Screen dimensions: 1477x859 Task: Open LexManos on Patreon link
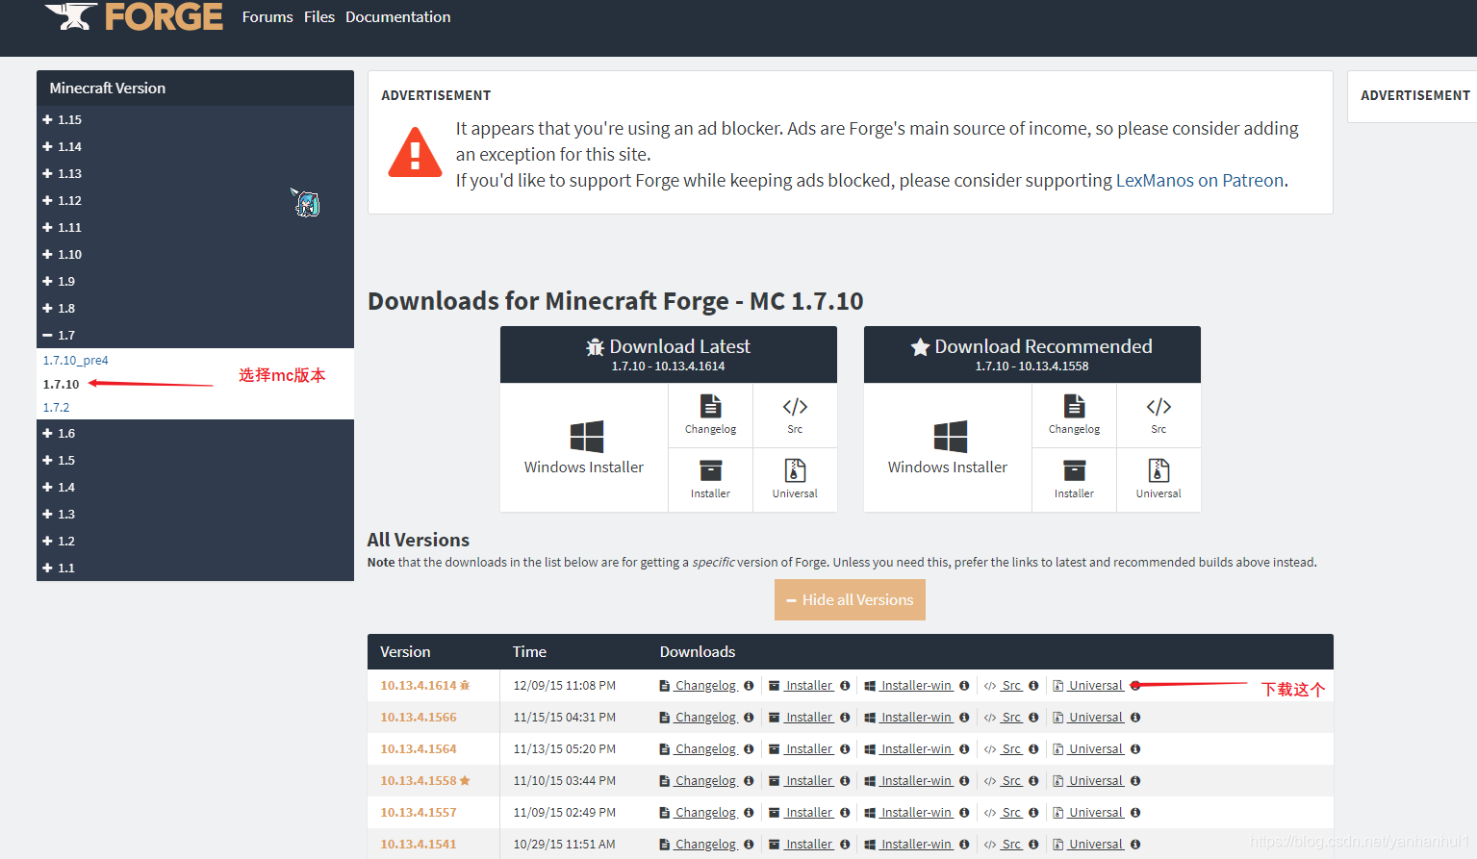click(x=1200, y=181)
